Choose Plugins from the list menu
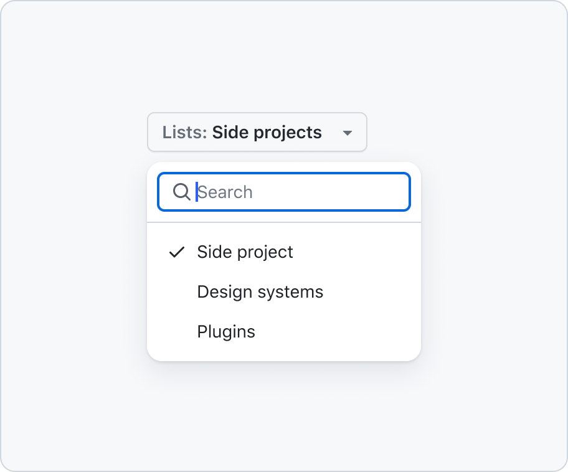Viewport: 568px width, 472px height. tap(284, 332)
